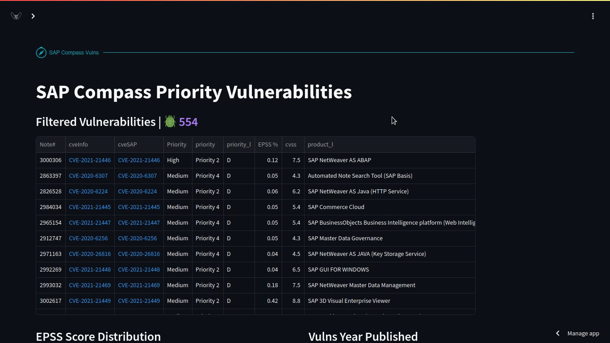
Task: Click the SAP Compass Priority Vulnerabilities heading
Action: coord(194,92)
